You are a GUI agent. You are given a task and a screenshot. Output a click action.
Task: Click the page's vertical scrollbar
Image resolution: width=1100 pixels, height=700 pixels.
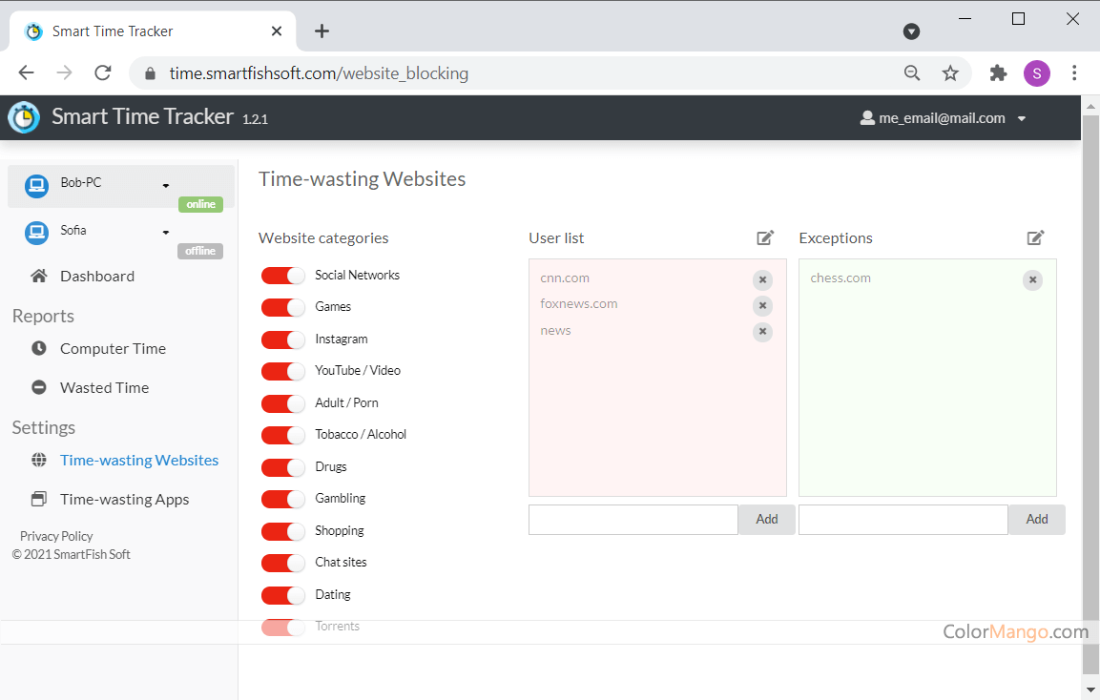point(1090,381)
